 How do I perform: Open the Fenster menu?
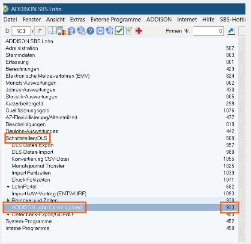(32, 20)
